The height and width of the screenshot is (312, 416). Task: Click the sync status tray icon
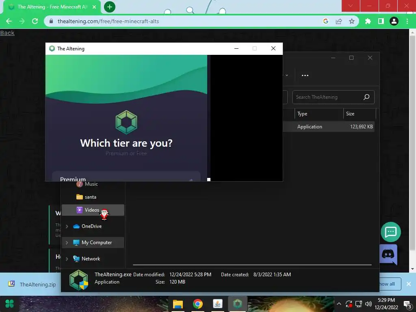pyautogui.click(x=349, y=304)
